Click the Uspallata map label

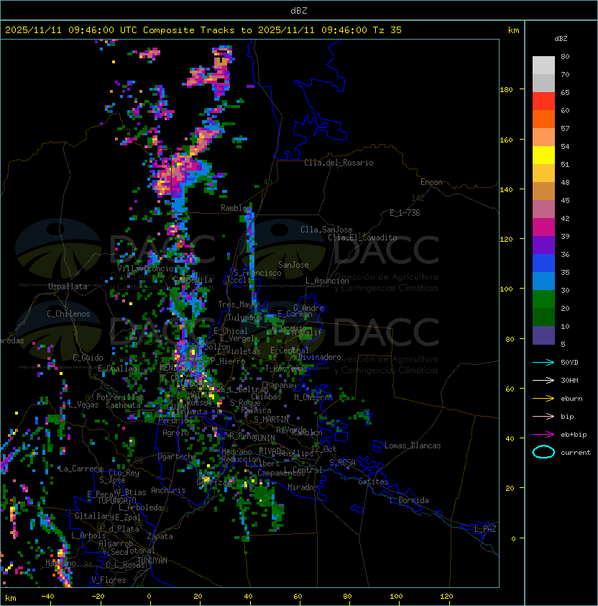click(68, 286)
